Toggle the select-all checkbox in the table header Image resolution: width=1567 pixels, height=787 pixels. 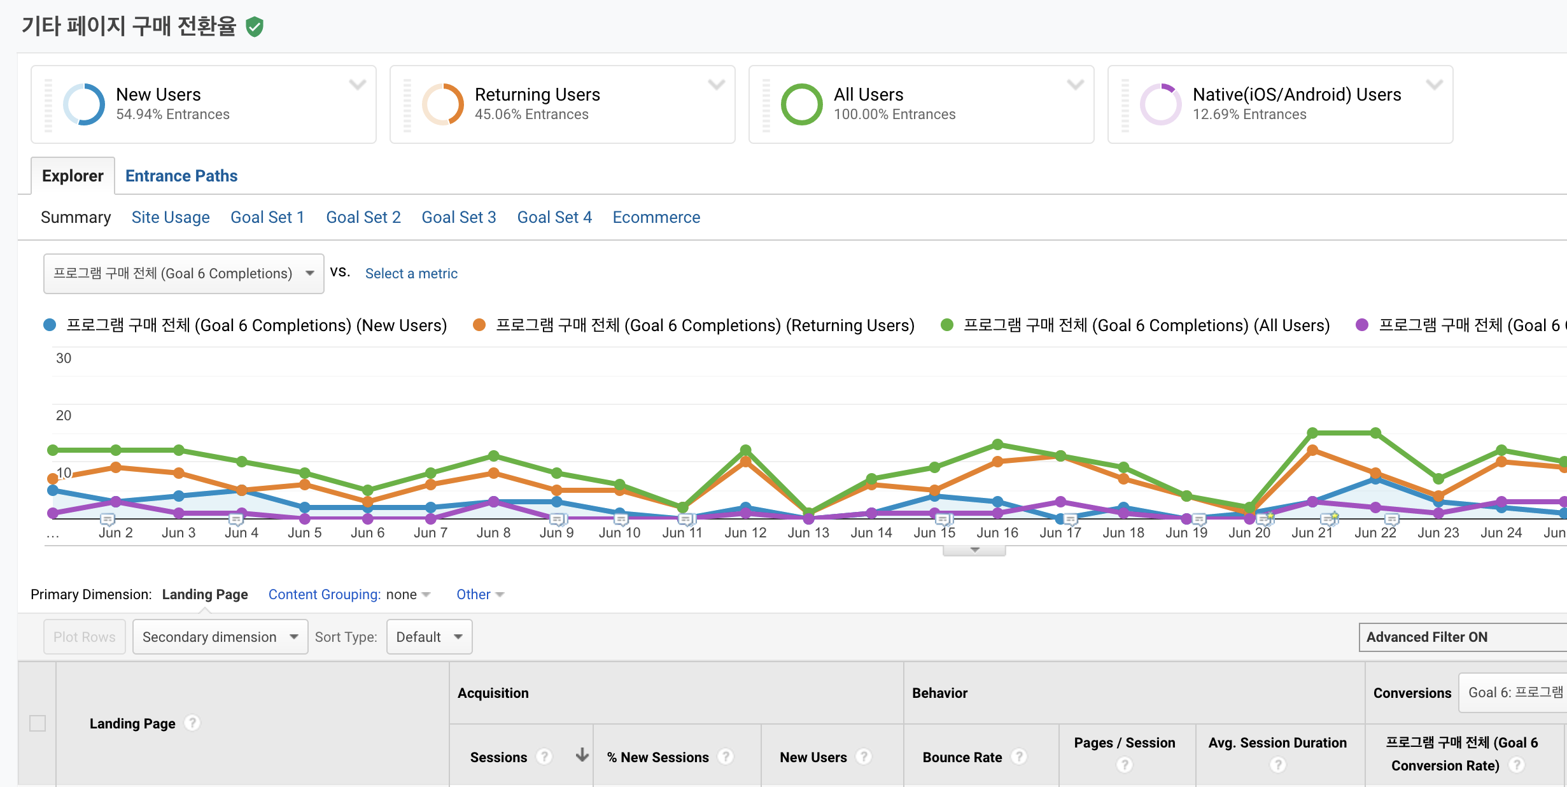[38, 723]
